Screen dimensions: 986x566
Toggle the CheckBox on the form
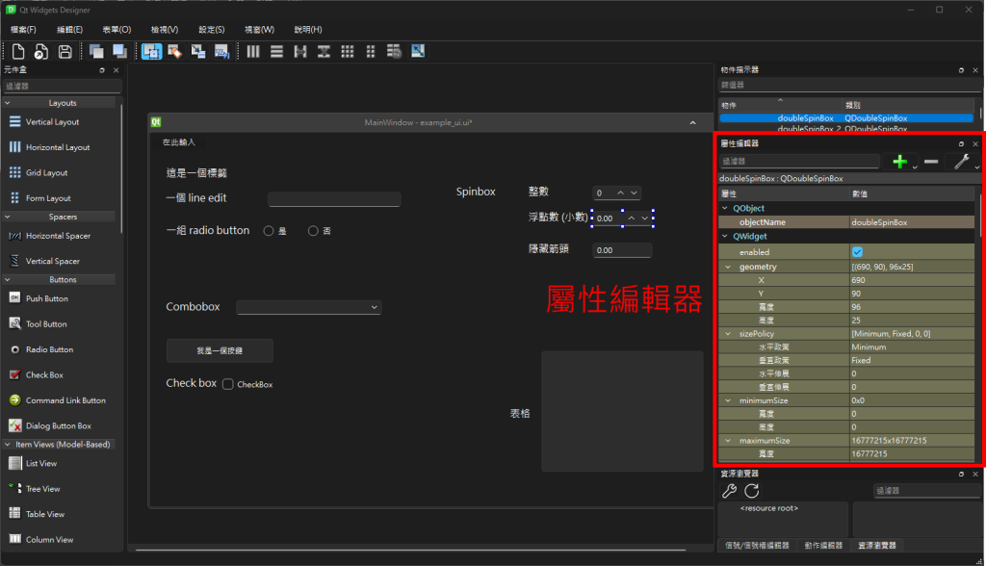227,384
